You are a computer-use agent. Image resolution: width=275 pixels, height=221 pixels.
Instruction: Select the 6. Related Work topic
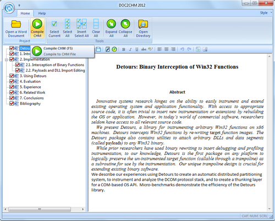coord(32,92)
